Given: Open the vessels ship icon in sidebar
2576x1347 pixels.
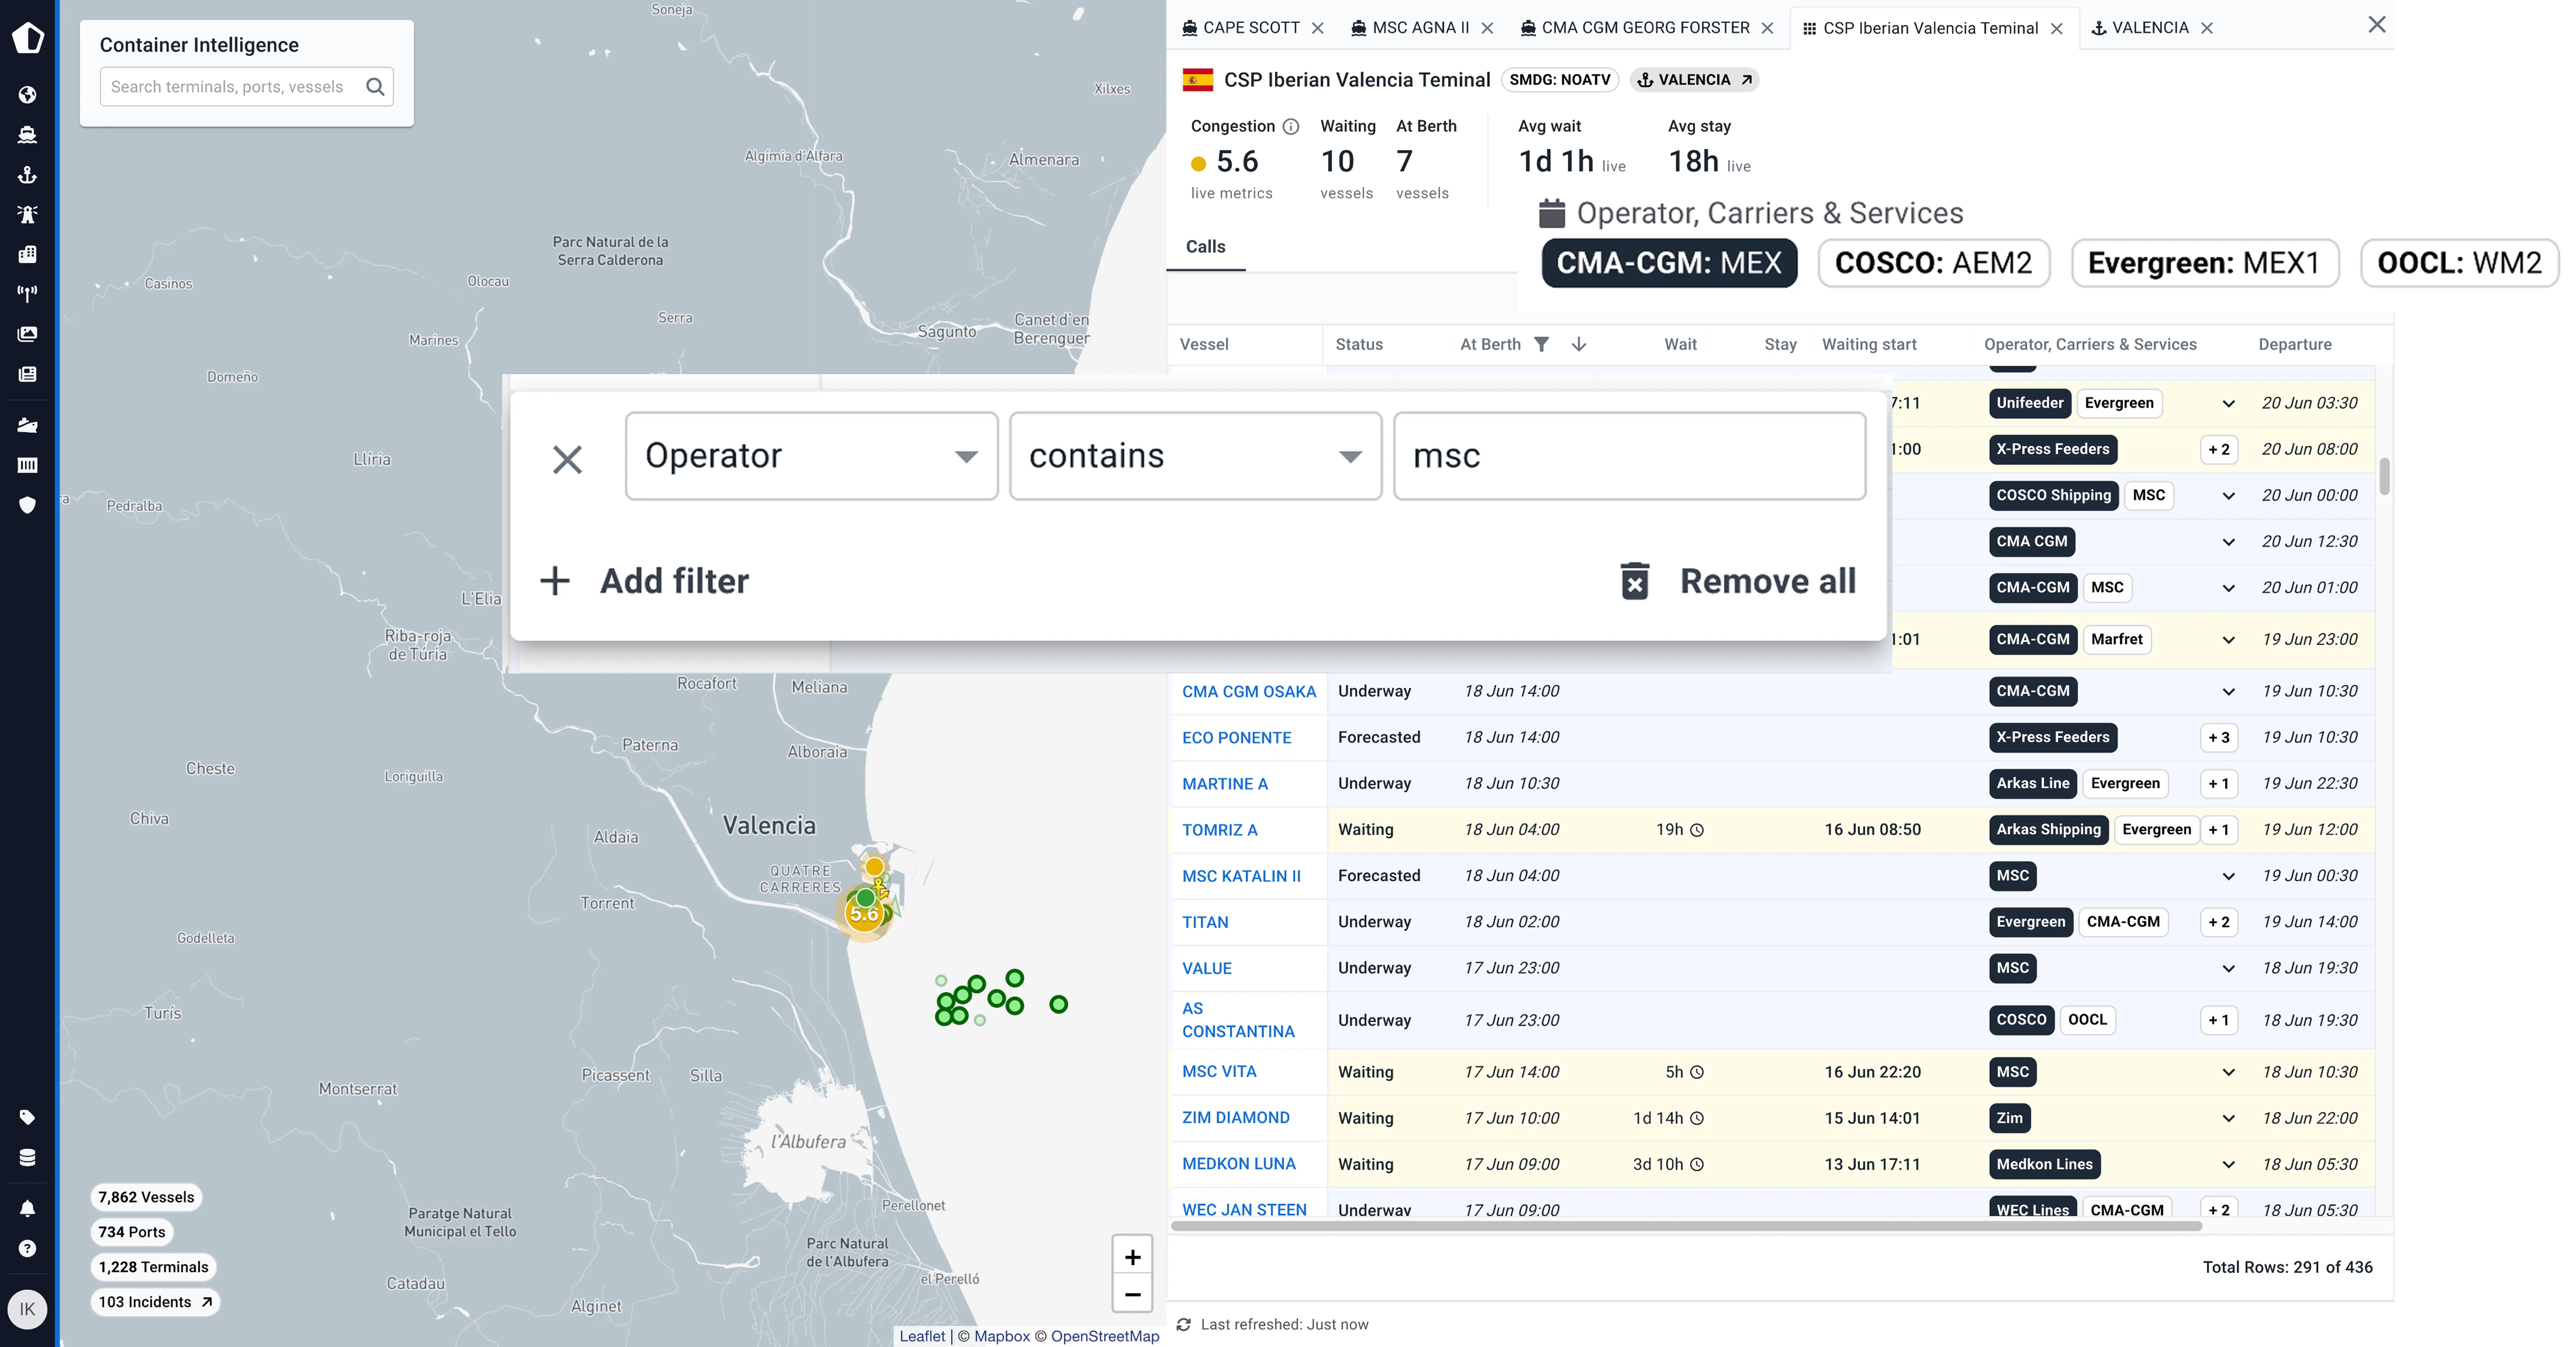Looking at the screenshot, I should (x=27, y=135).
